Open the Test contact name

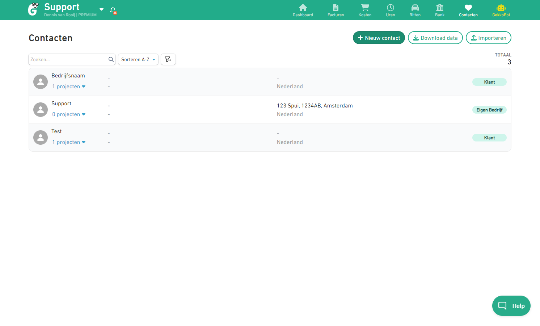coord(56,131)
